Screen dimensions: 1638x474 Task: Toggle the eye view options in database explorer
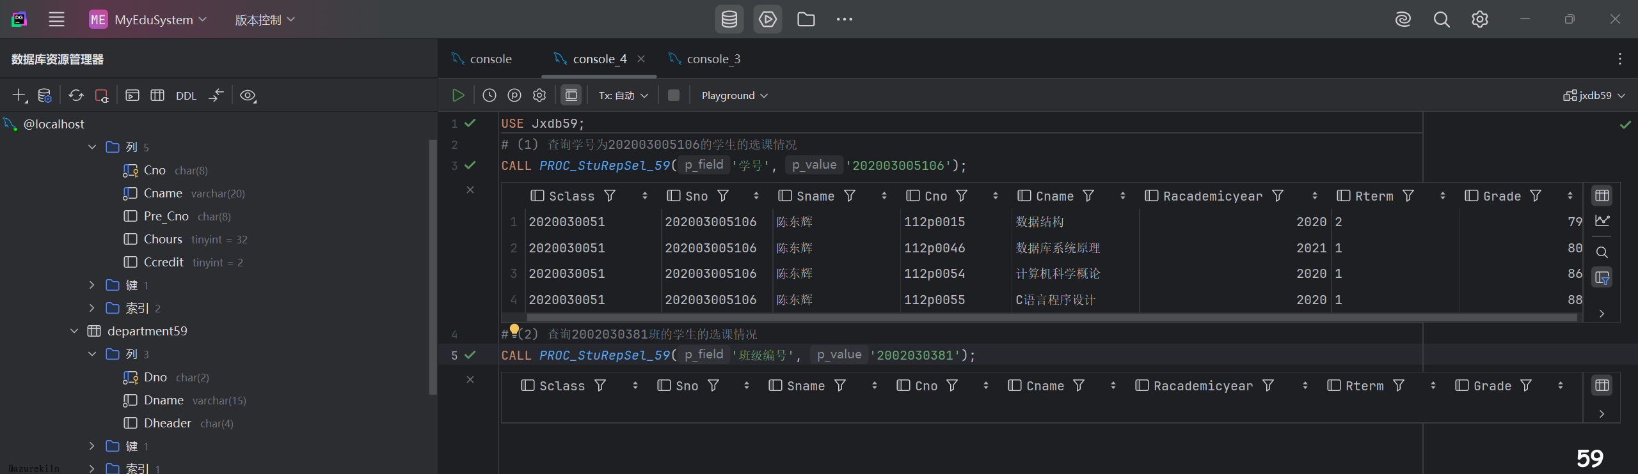248,96
